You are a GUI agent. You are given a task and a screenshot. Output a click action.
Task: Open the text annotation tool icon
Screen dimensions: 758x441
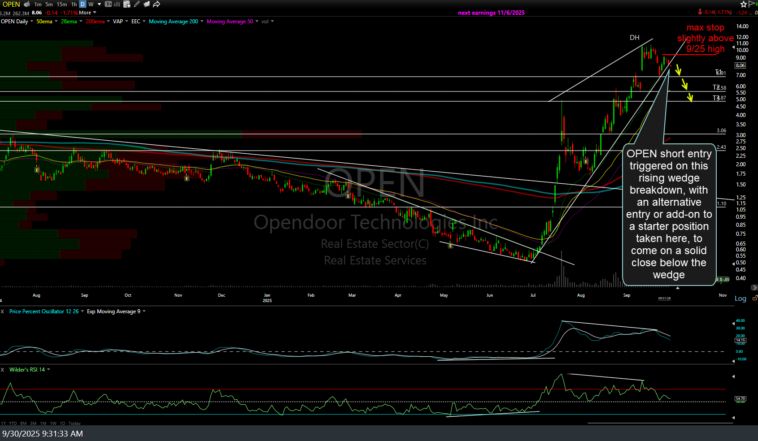pos(109,4)
